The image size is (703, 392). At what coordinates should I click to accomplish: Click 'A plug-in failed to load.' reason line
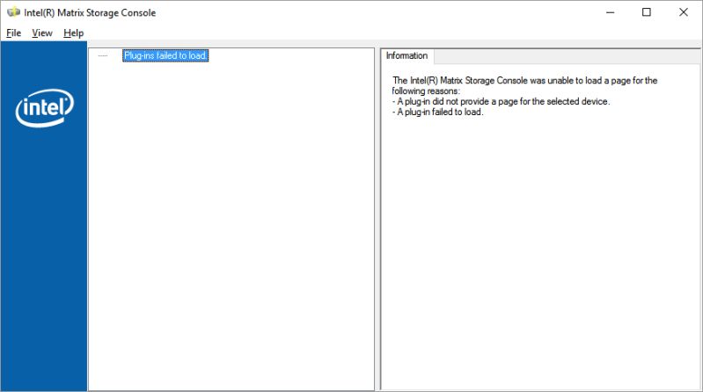[438, 112]
